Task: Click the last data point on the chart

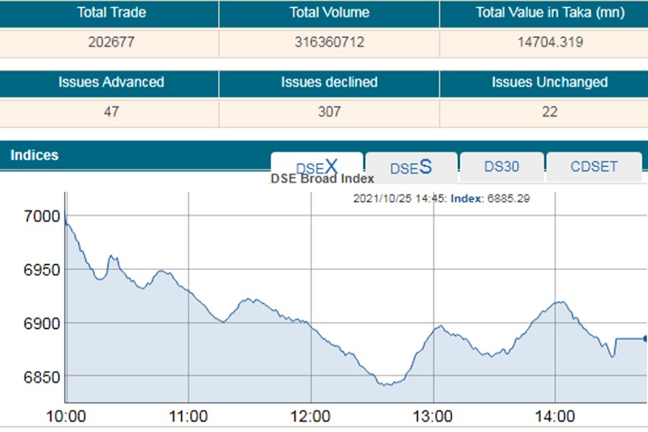Action: pyautogui.click(x=645, y=338)
